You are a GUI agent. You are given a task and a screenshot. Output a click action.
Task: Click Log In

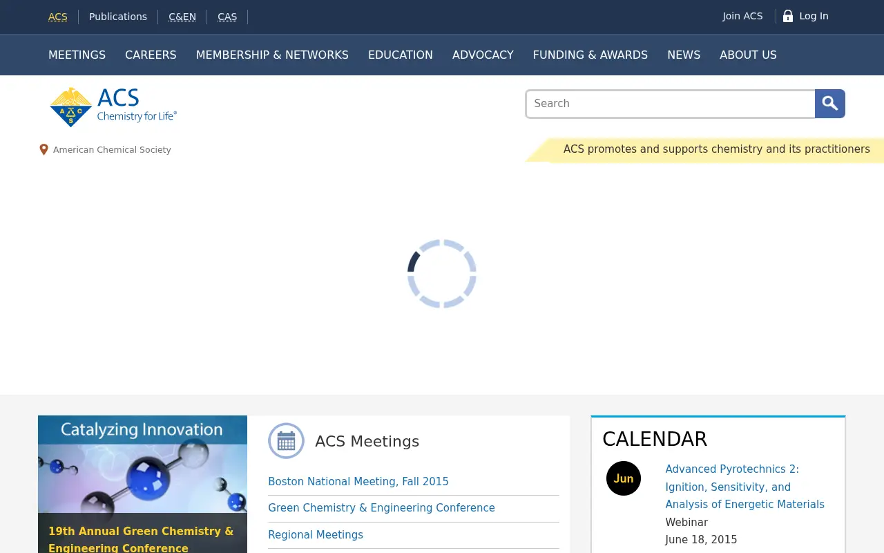[x=814, y=16]
